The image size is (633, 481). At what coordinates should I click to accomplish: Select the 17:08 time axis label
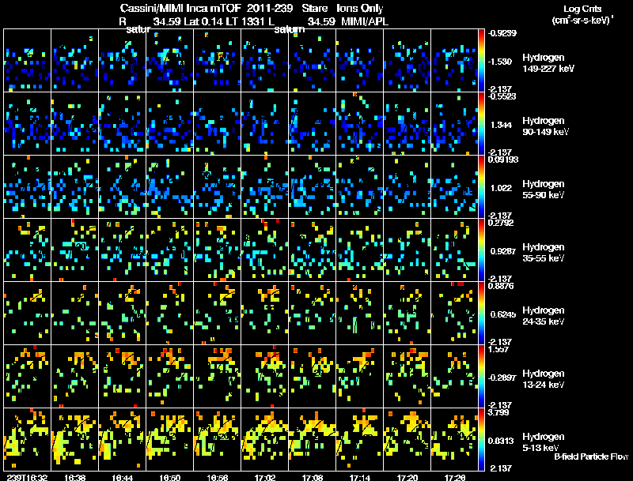[312, 477]
